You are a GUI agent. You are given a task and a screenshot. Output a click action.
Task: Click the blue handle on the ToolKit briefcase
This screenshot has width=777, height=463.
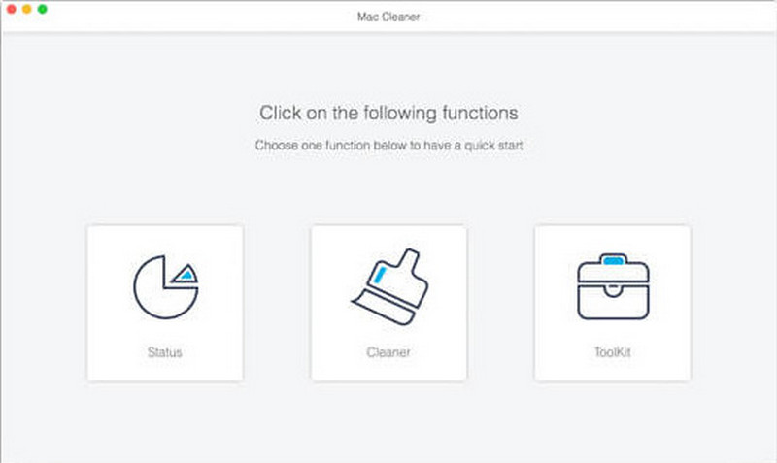[612, 260]
